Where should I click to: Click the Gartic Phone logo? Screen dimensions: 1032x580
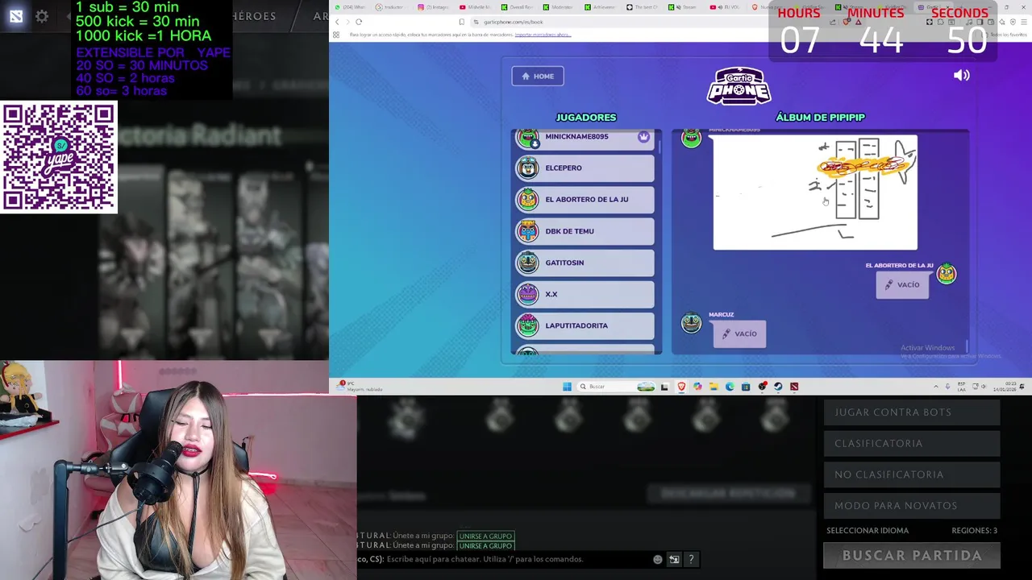coord(739,86)
